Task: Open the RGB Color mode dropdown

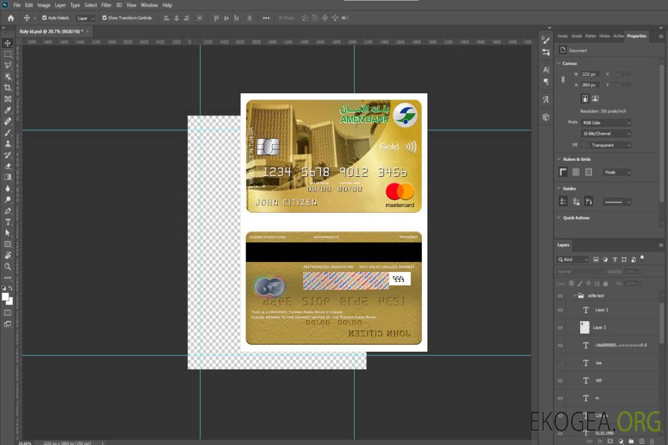Action: click(x=606, y=122)
